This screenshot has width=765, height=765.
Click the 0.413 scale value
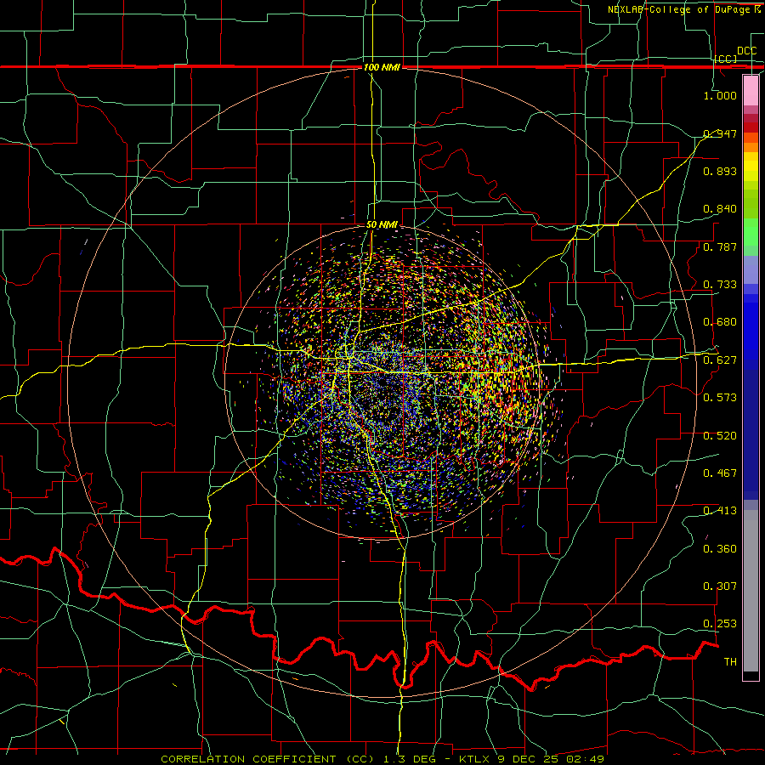[720, 510]
